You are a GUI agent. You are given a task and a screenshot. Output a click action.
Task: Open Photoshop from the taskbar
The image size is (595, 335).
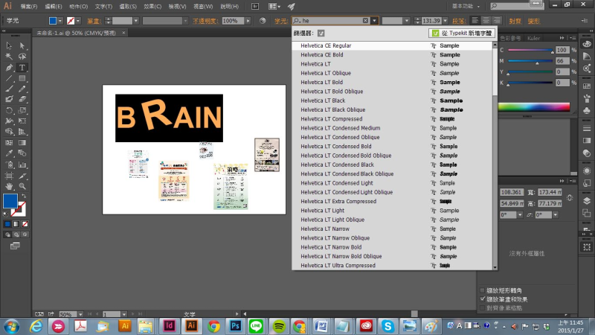(x=235, y=326)
